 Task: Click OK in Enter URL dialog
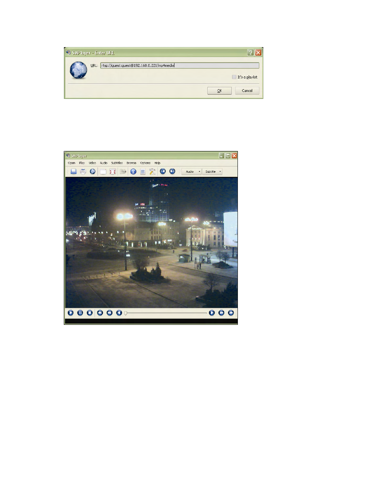pyautogui.click(x=219, y=91)
